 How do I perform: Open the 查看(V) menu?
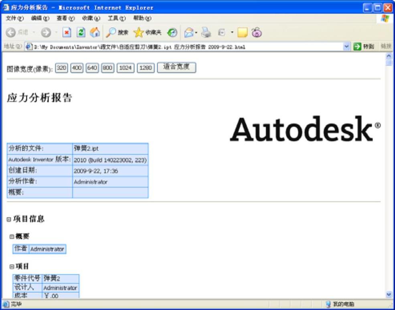point(65,18)
